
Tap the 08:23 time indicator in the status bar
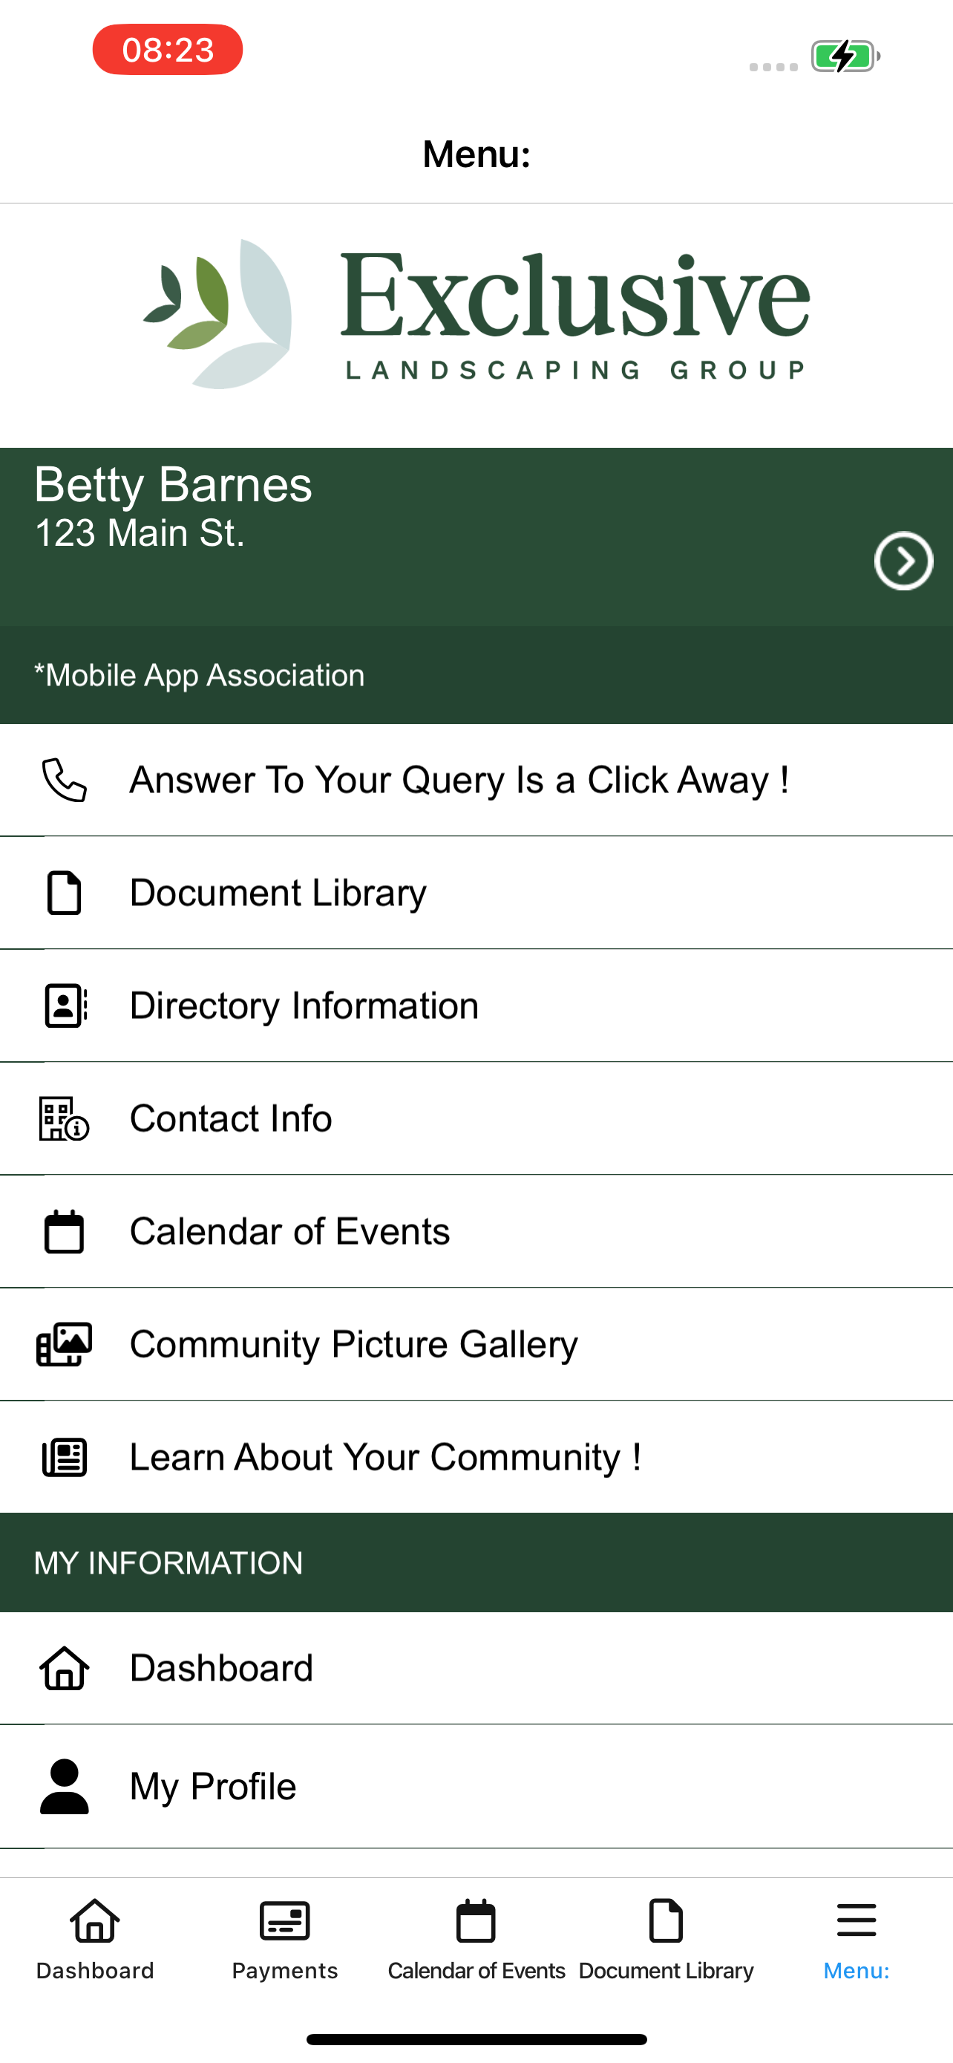168,50
